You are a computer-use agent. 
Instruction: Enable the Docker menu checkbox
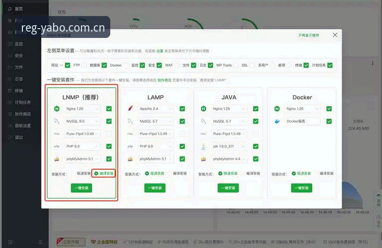pos(126,65)
